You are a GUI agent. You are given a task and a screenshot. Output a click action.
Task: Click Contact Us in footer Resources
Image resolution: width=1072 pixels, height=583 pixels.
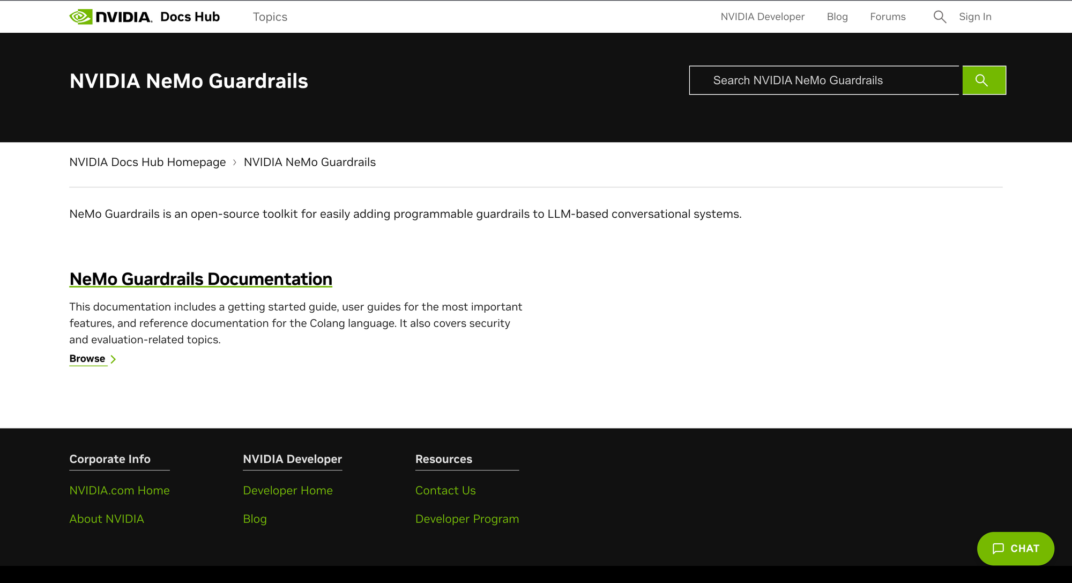pos(445,490)
